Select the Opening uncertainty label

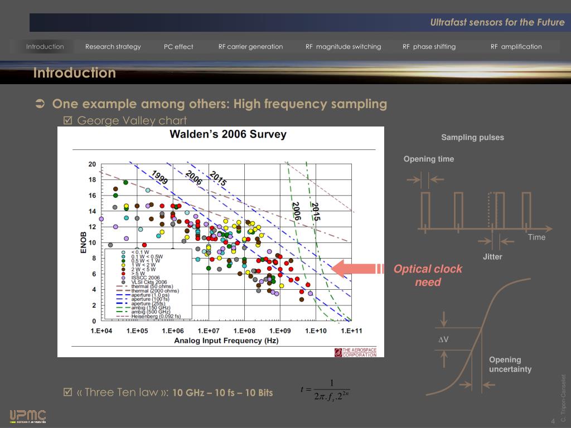(510, 364)
